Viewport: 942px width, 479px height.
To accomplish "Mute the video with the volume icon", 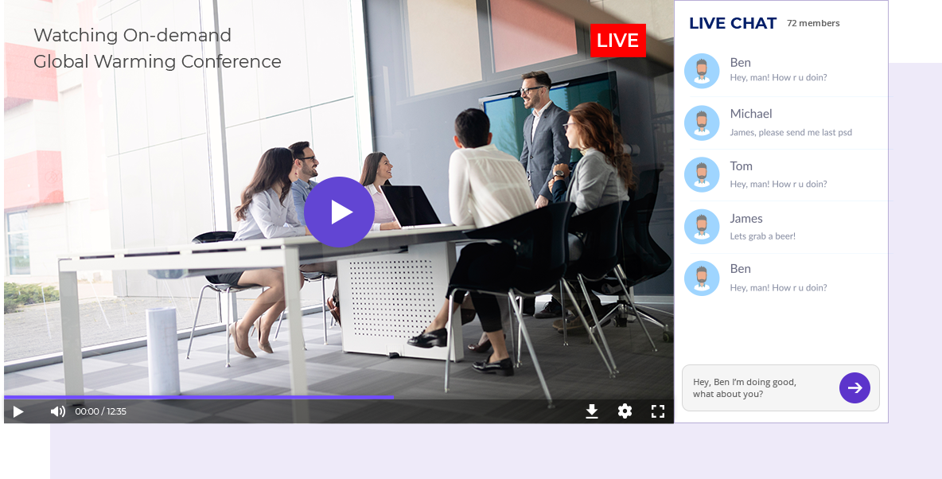I will click(56, 411).
